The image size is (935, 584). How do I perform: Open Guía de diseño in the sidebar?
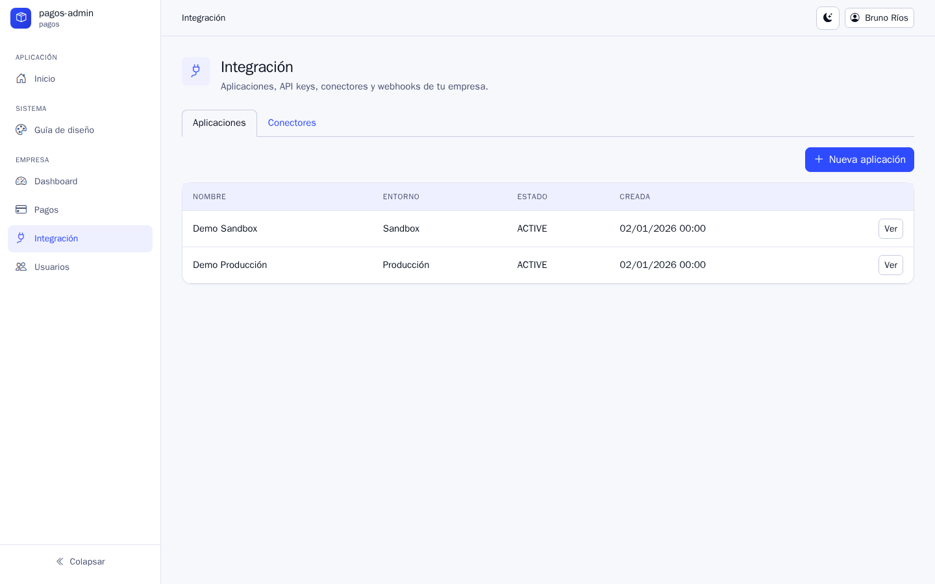click(81, 130)
